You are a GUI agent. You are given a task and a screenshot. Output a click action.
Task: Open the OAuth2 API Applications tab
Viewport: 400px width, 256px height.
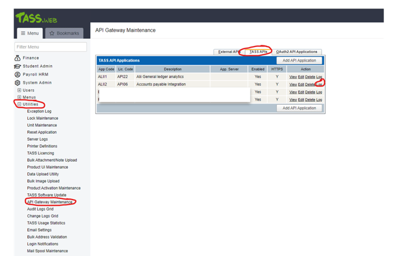pos(297,52)
